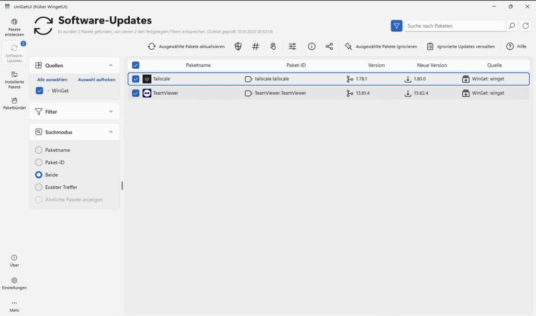Focus the Suche nach Paketen field

(x=455, y=26)
